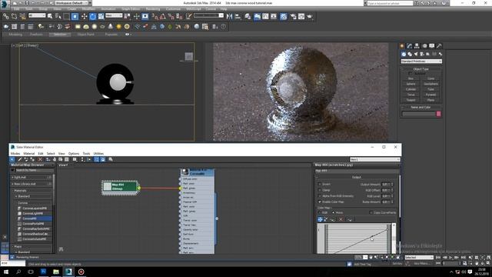Click the Plane primitive button
The width and height of the screenshot is (492, 277).
(430, 100)
